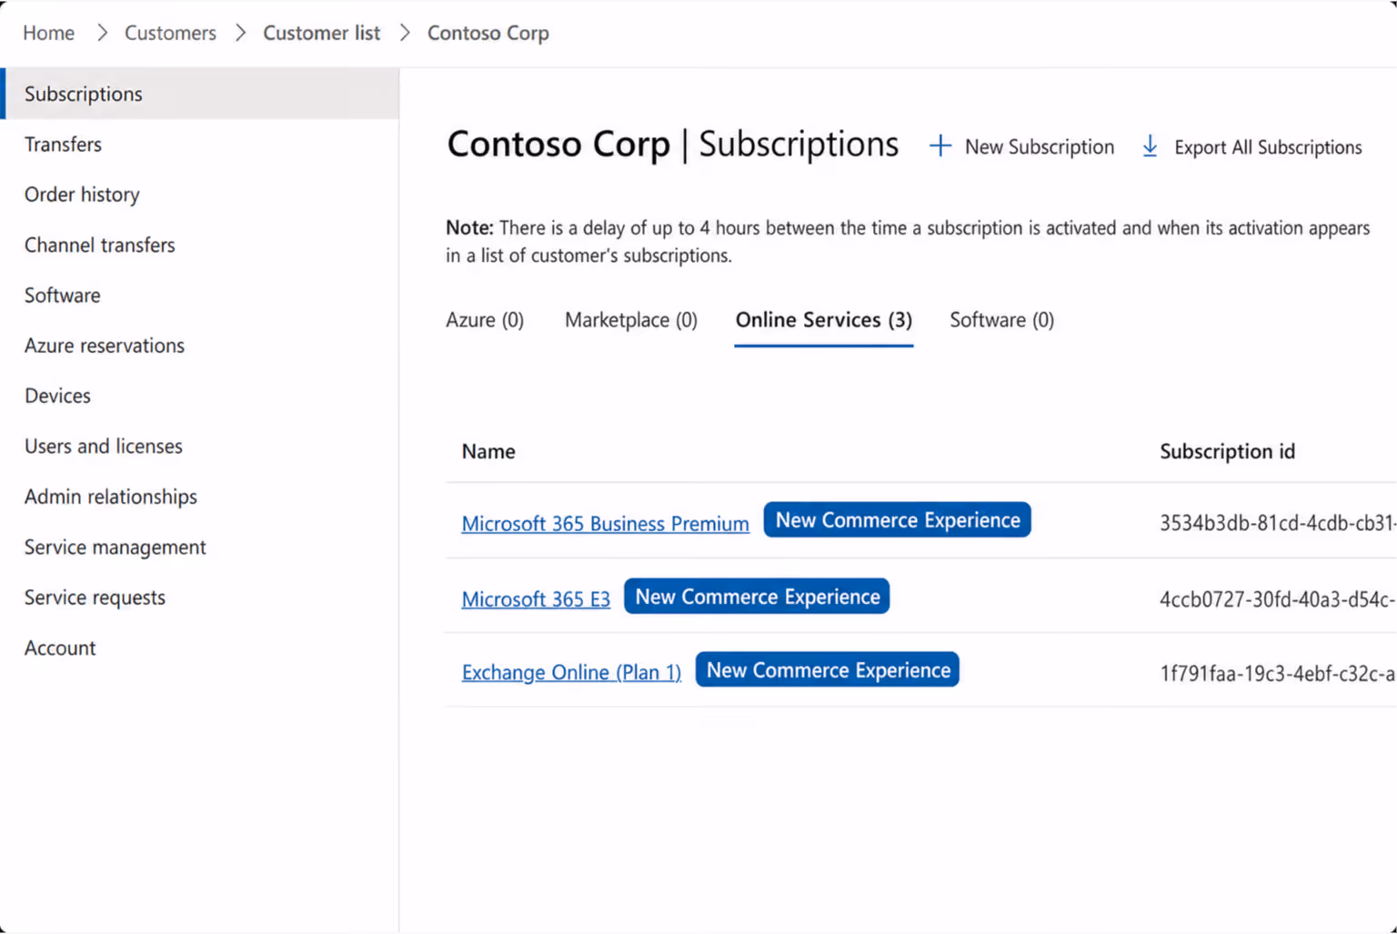Screen dimensions: 1397x934
Task: Export All Subscriptions
Action: [1251, 146]
